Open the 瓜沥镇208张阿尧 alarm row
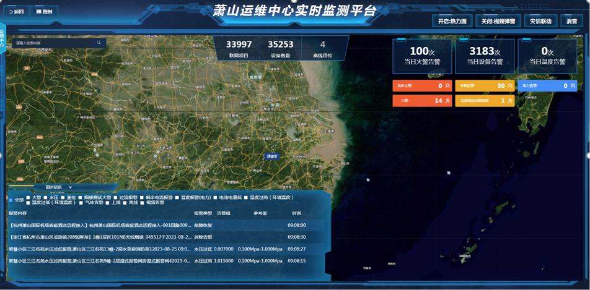This screenshot has height=290, width=590. pyautogui.click(x=166, y=237)
